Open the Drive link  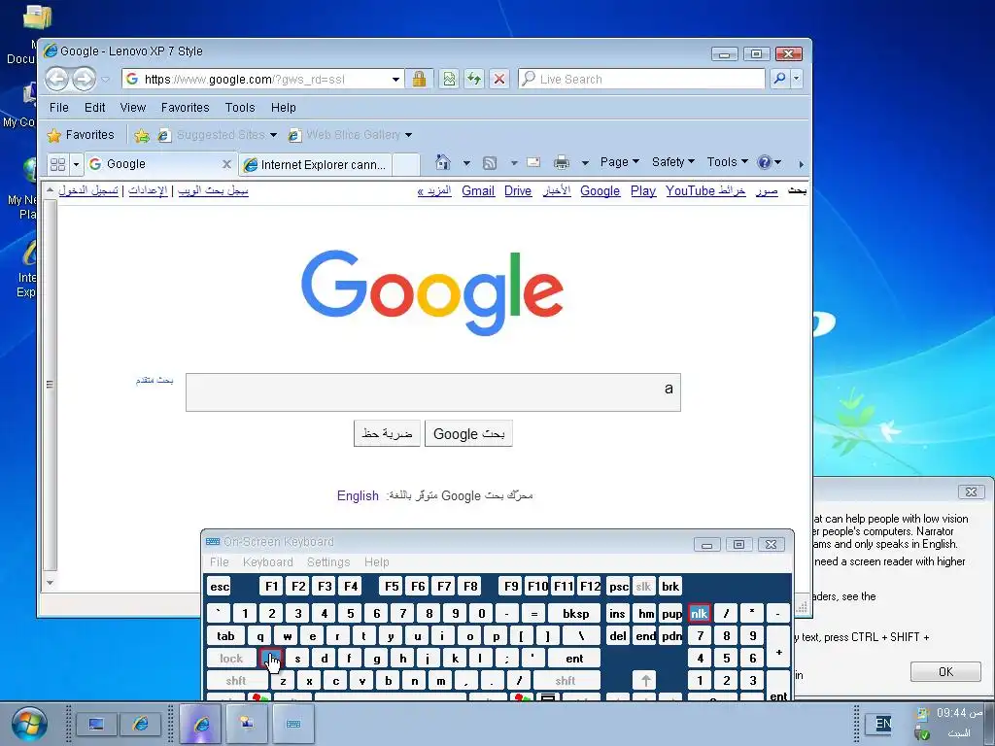pyautogui.click(x=518, y=191)
